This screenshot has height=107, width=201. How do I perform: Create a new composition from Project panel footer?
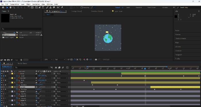[x=8, y=60]
